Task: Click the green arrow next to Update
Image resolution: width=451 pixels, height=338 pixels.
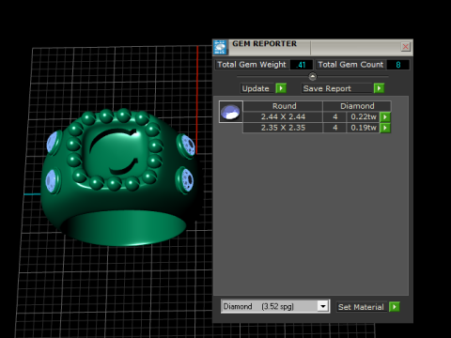Action: point(281,88)
